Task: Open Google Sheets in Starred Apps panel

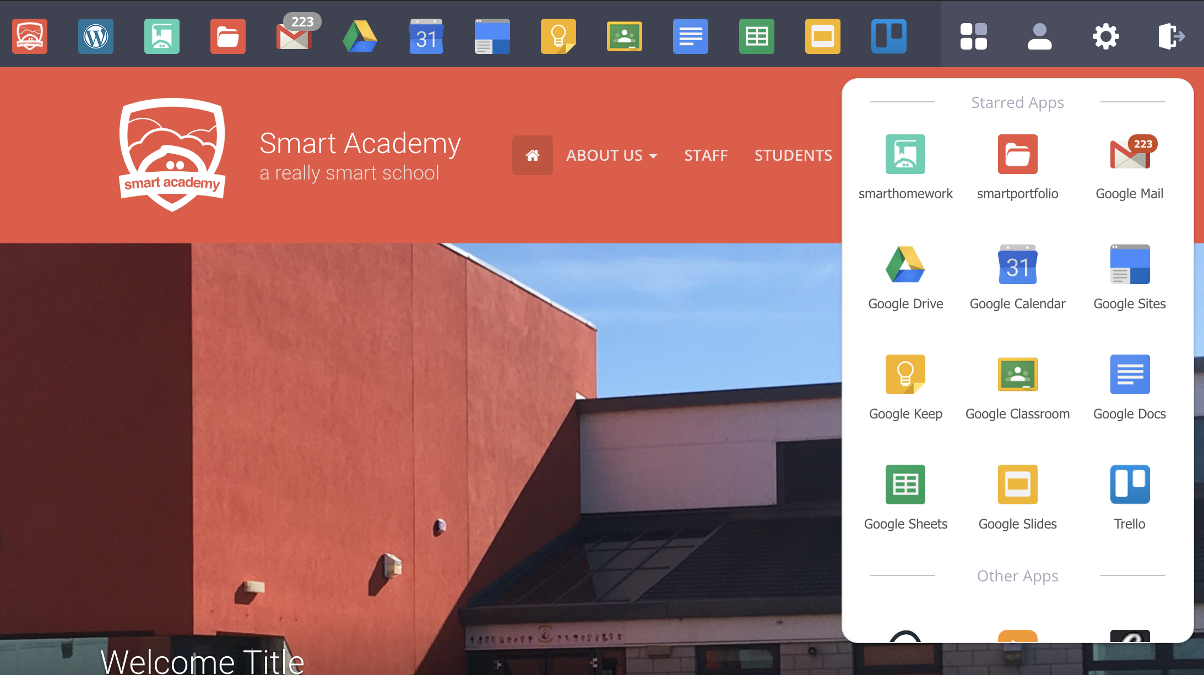Action: [x=905, y=485]
